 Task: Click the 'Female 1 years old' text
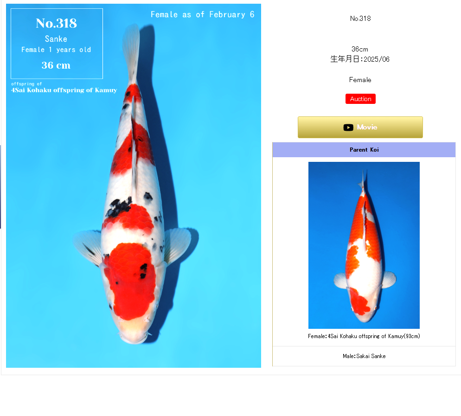pos(56,50)
